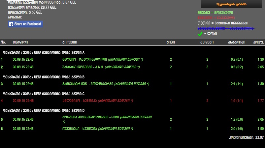Click the მალმიო - რეალი მადრიდი match

pyautogui.click(x=103, y=60)
